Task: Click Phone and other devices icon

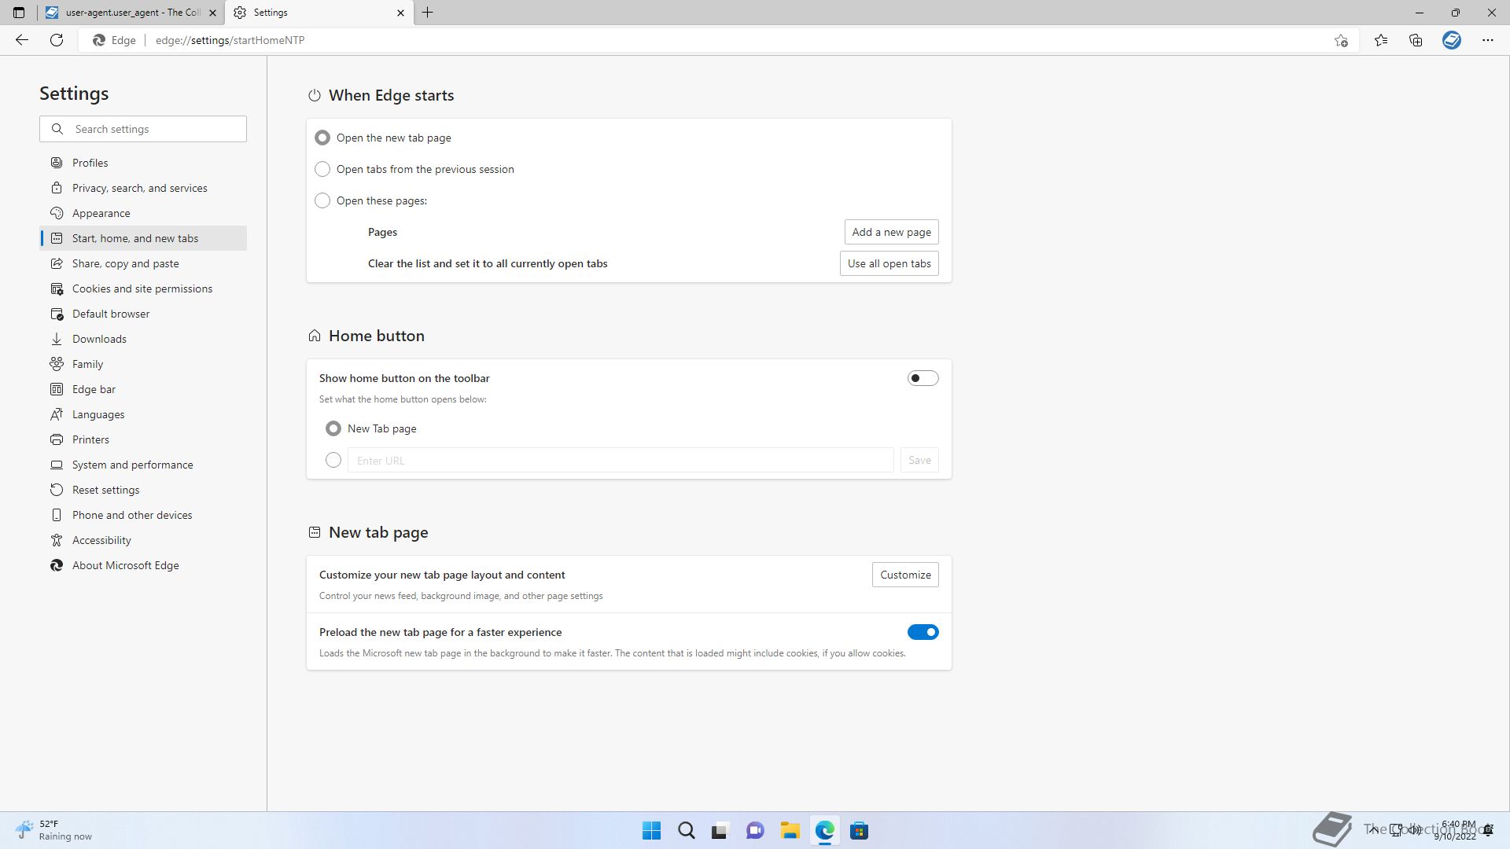Action: [57, 515]
